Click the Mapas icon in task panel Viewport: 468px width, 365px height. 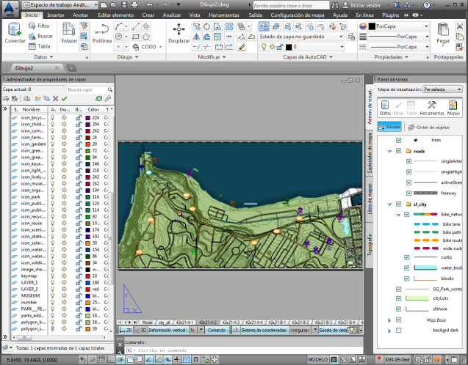pos(454,107)
